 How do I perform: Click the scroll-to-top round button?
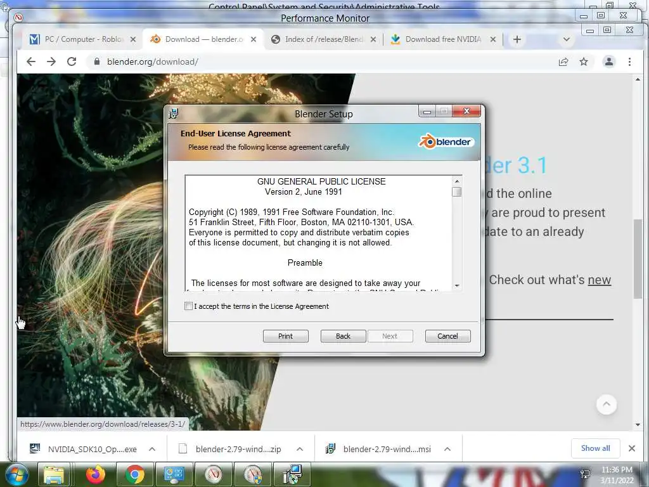[x=607, y=404]
